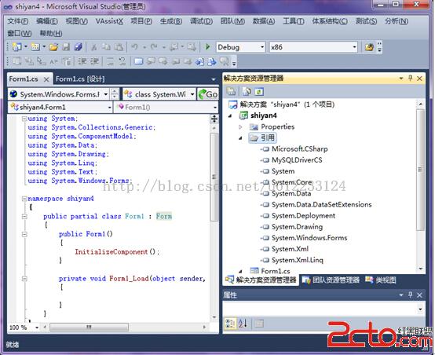Collapse the shiyan4 project node
This screenshot has height=355, width=435.
point(230,115)
